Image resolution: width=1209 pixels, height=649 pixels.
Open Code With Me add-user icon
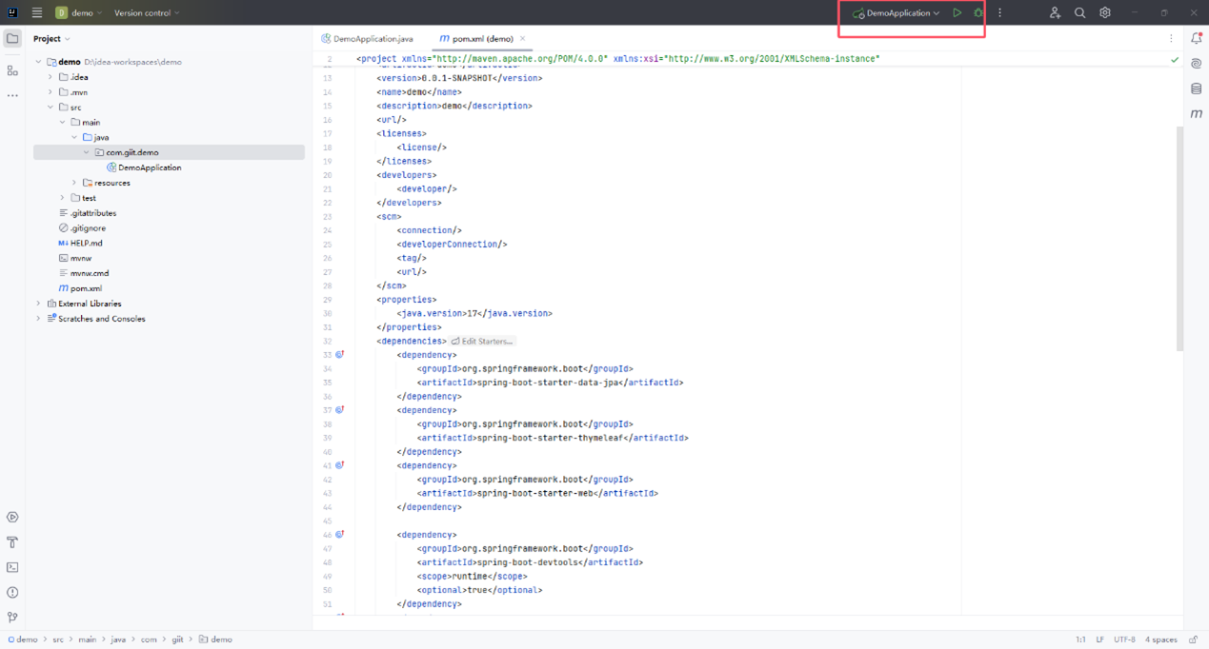[1055, 13]
